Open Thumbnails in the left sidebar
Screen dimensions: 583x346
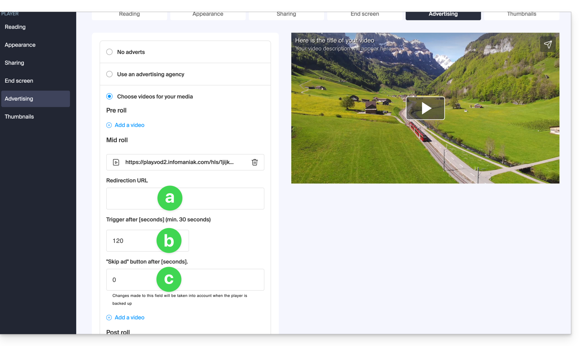[x=19, y=117]
